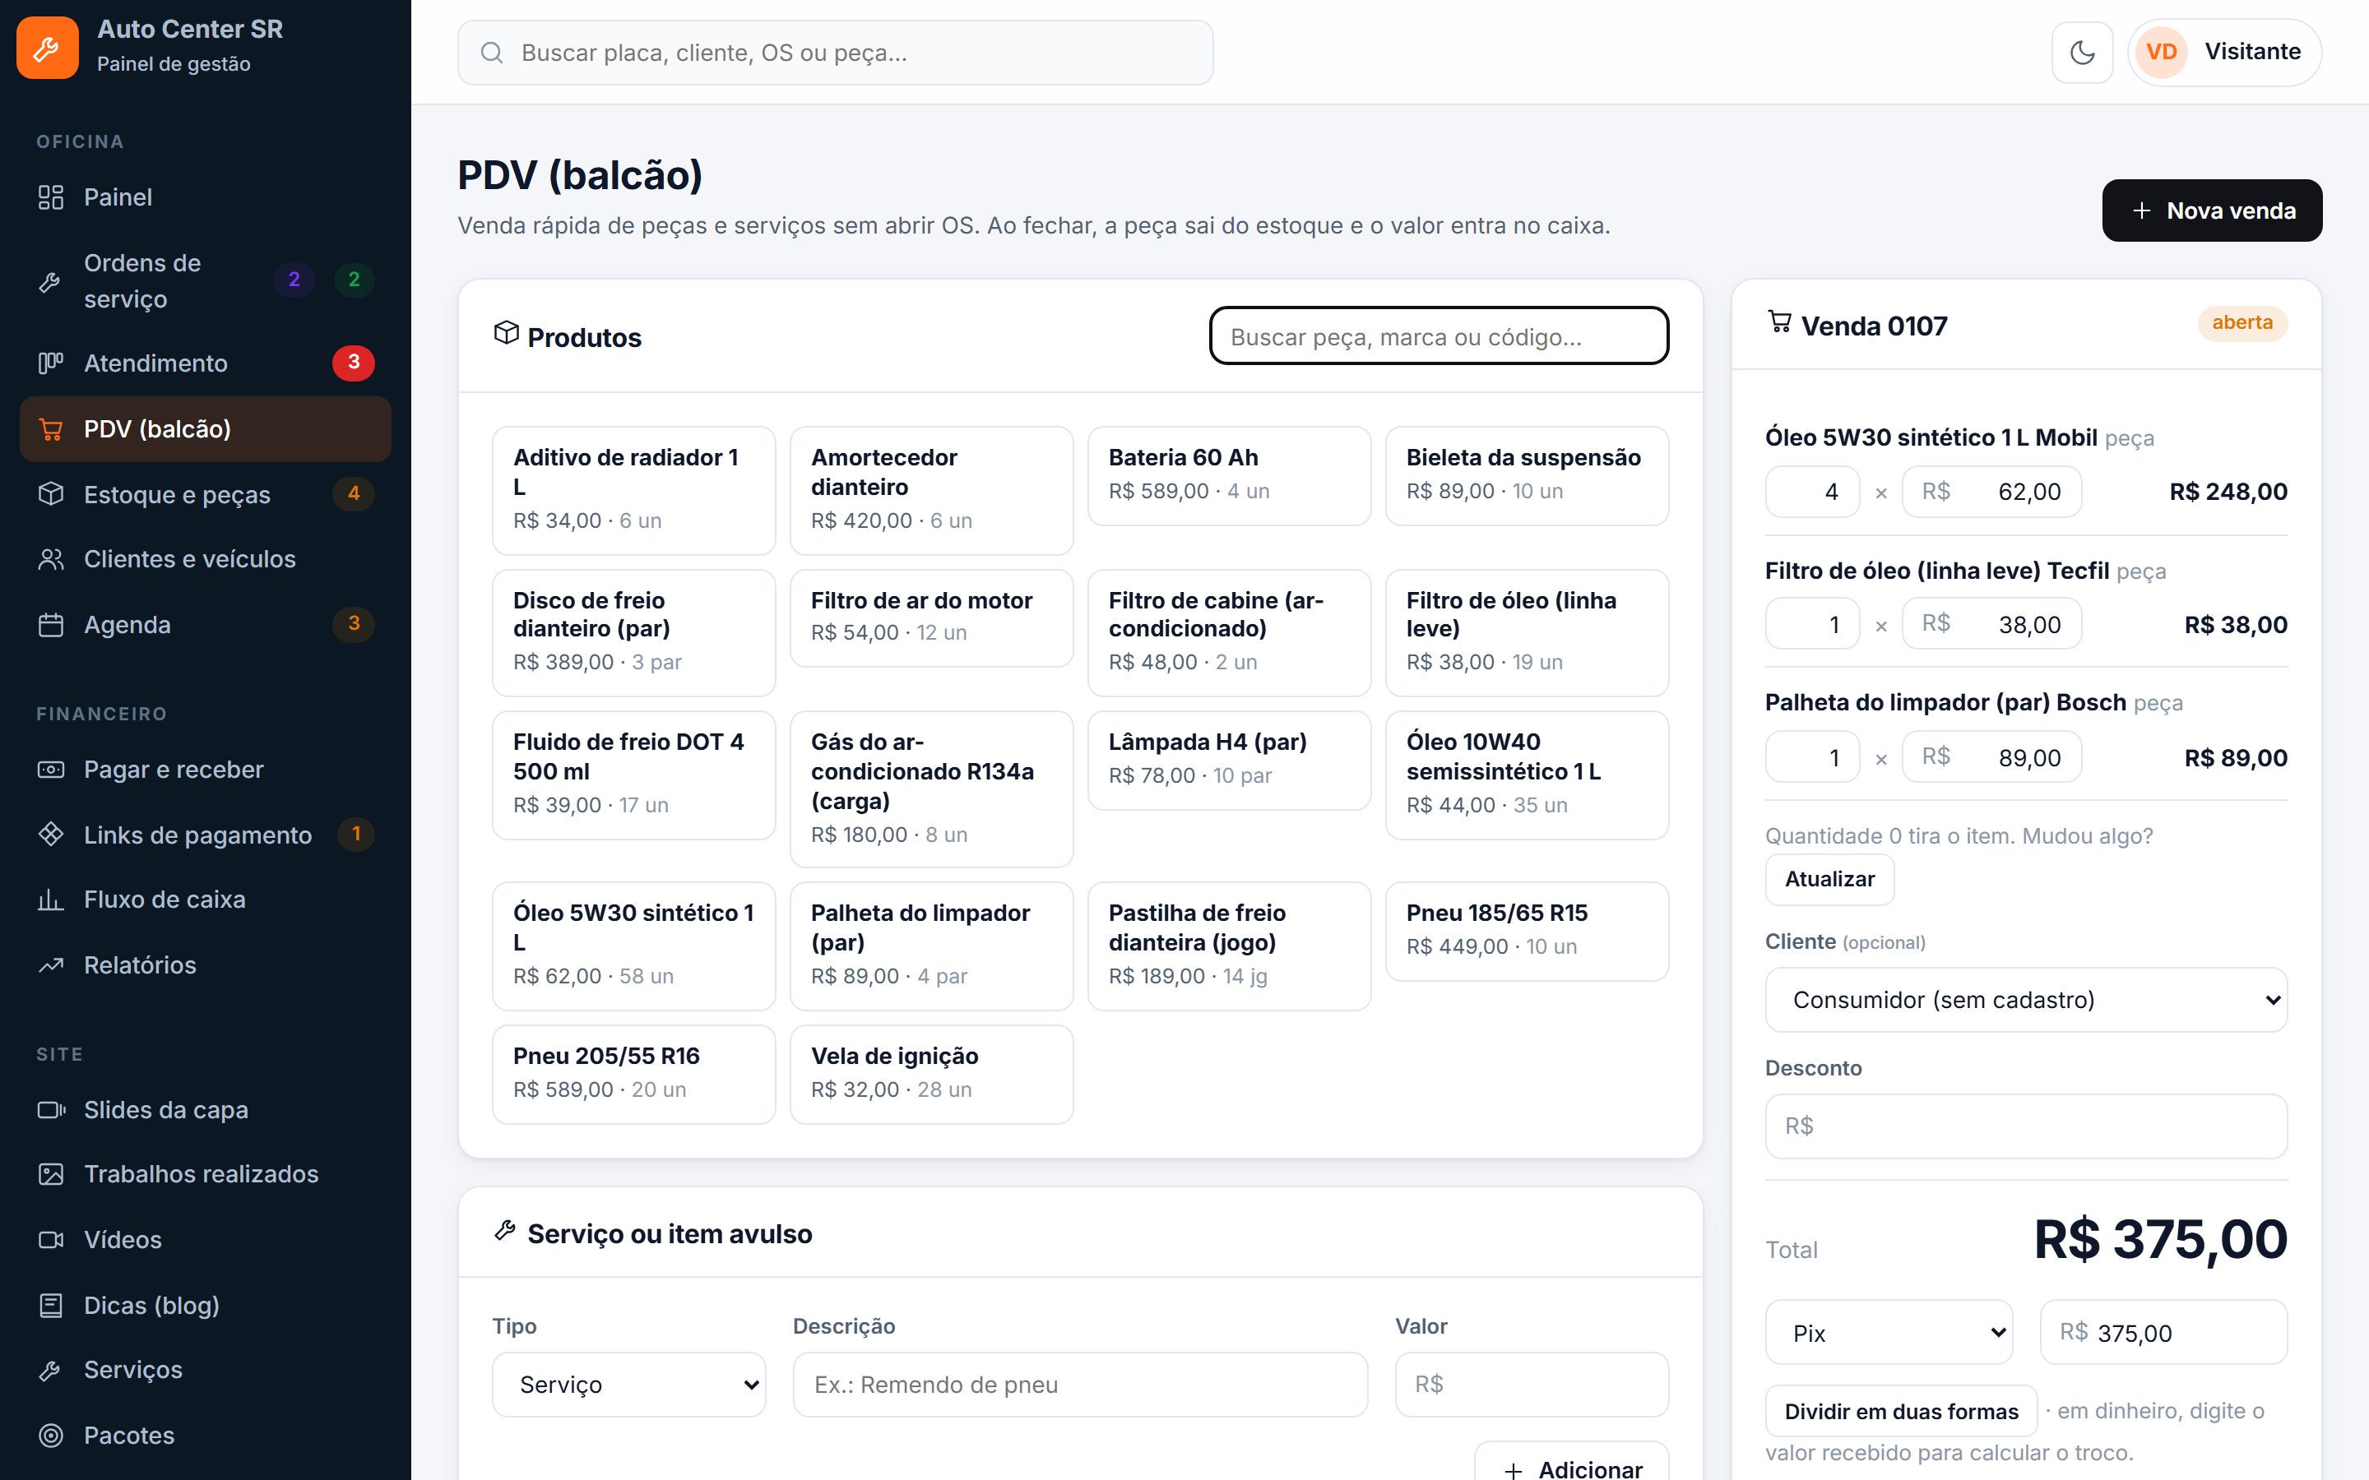Add the Bateria 60 Ah product card
This screenshot has width=2369, height=1480.
click(x=1229, y=476)
